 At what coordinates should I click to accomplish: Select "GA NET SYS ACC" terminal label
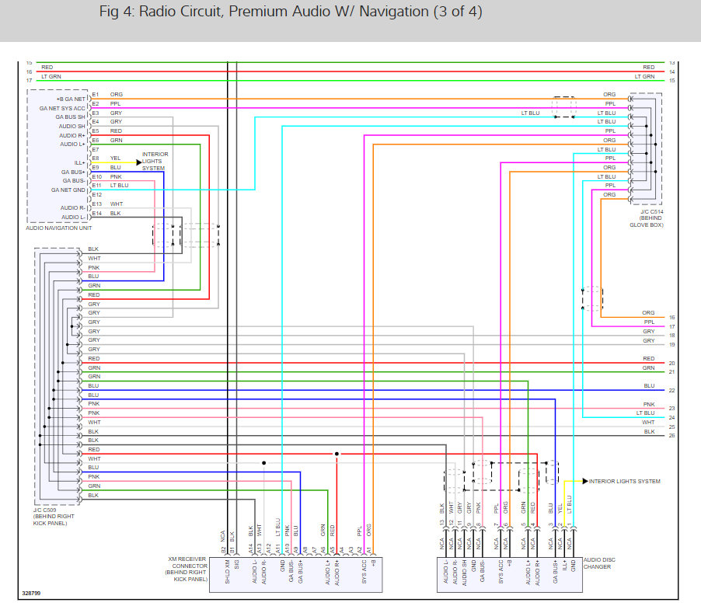(62, 108)
